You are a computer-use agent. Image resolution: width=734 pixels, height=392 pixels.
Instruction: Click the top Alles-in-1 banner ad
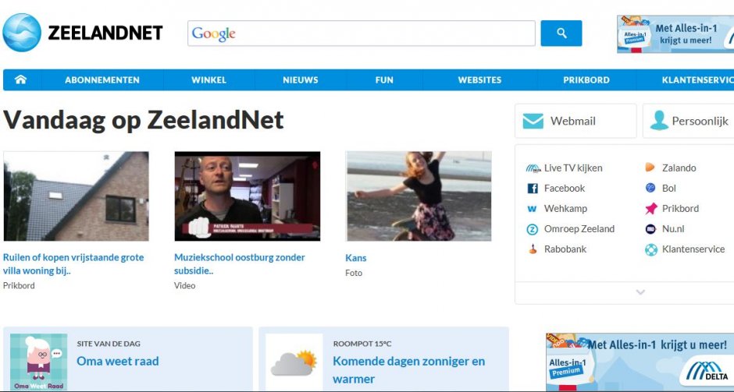[675, 34]
